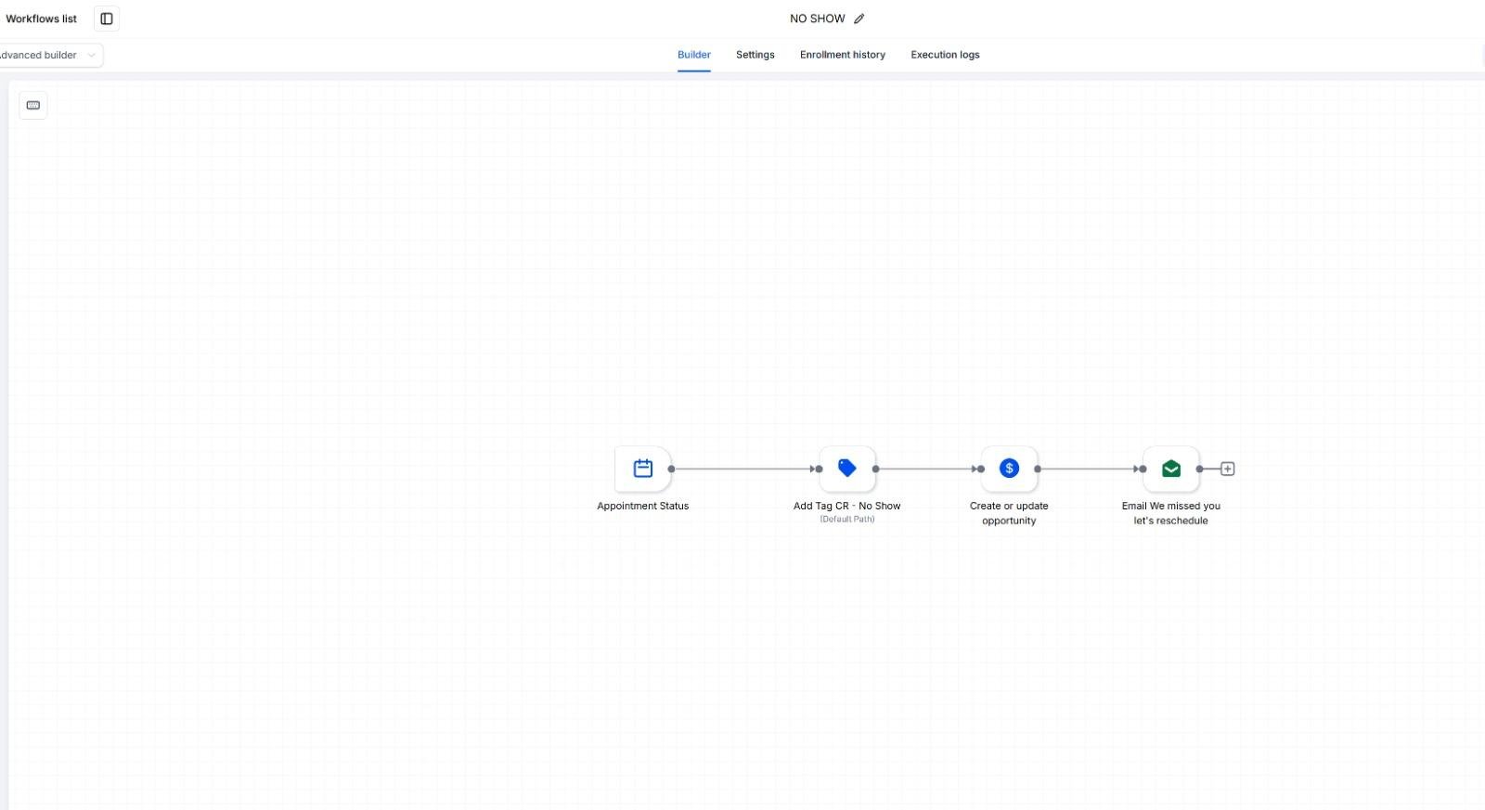Go to the Execution logs tab

point(945,55)
